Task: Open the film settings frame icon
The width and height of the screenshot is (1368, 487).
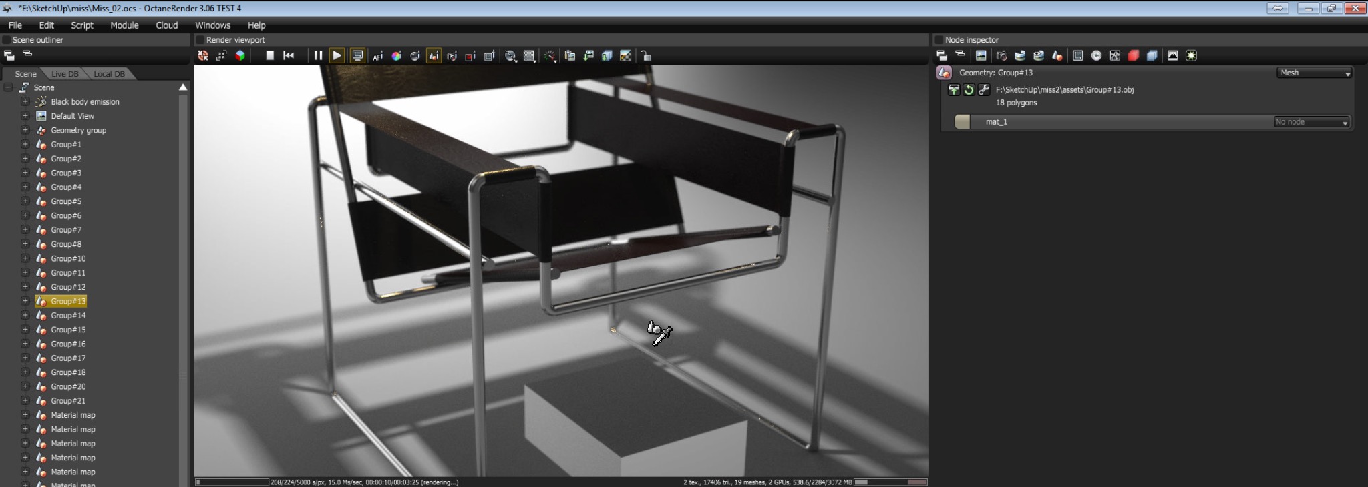Action: (x=1077, y=55)
